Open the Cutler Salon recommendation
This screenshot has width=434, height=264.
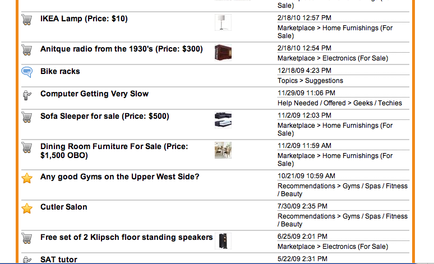point(63,207)
